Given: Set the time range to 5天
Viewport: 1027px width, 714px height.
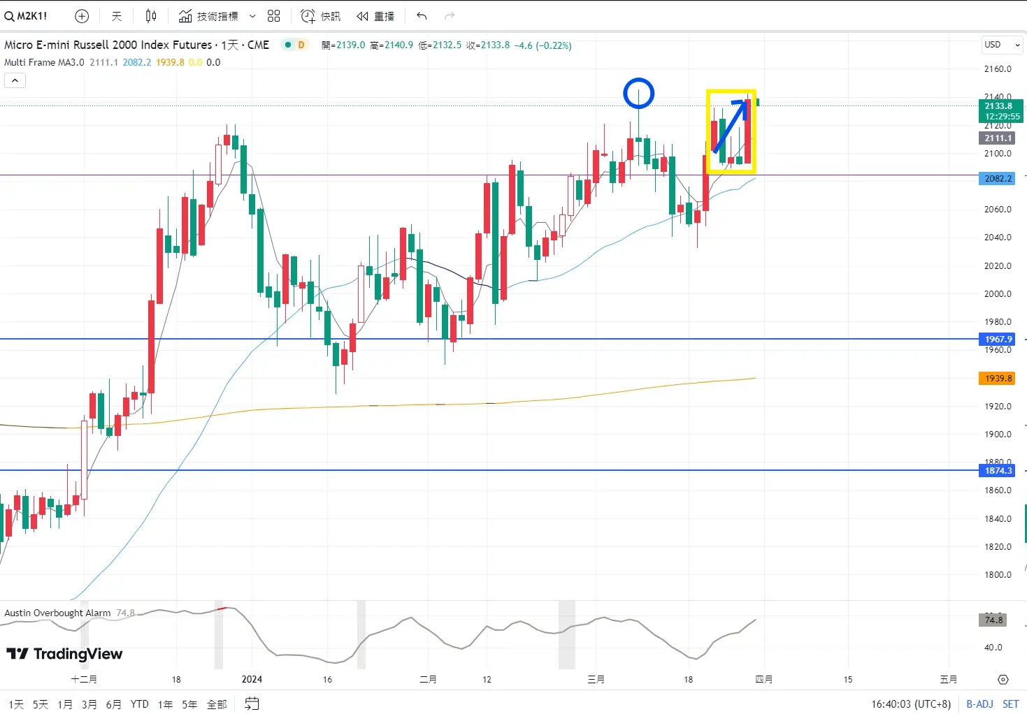Looking at the screenshot, I should [41, 704].
